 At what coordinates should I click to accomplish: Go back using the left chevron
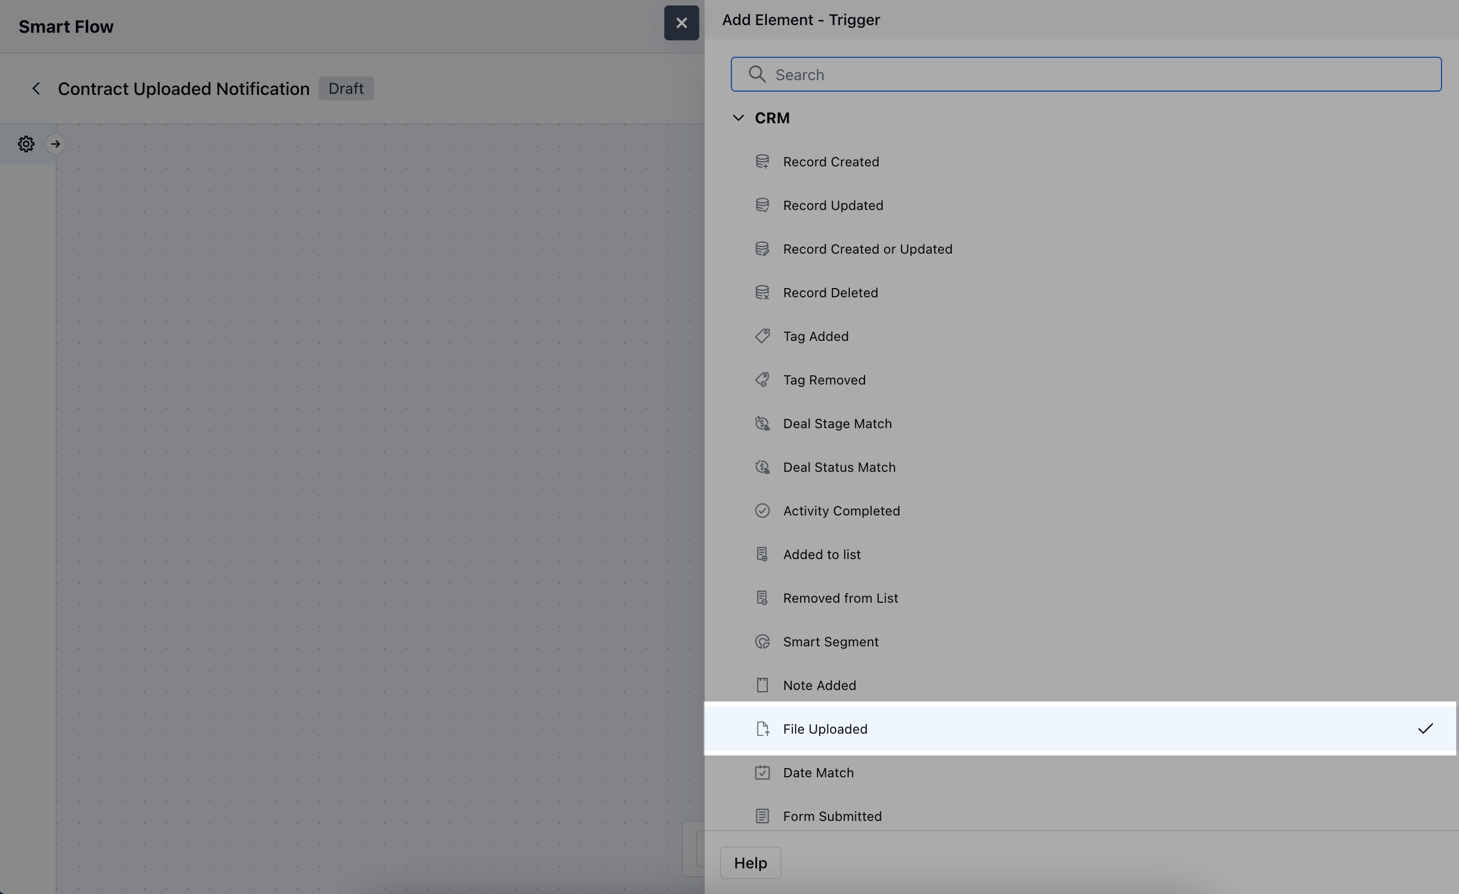click(36, 89)
